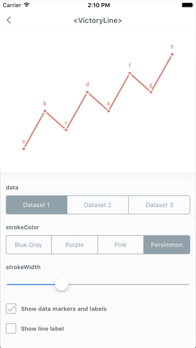Enable Show line label checkbox

coord(11,328)
